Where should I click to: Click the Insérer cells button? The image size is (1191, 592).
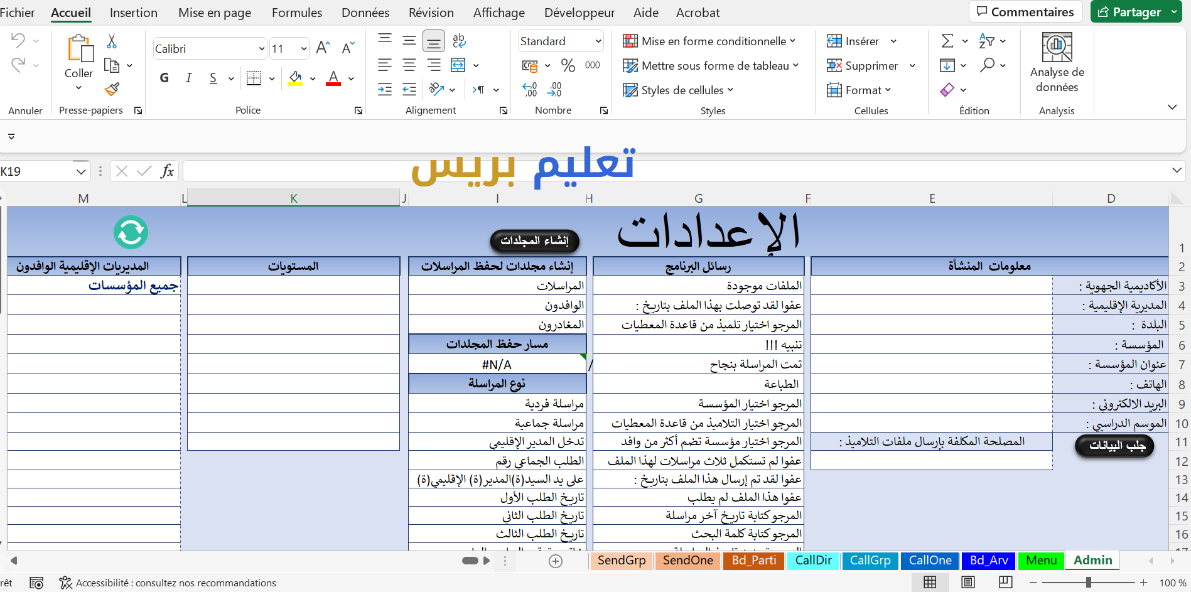coord(854,41)
